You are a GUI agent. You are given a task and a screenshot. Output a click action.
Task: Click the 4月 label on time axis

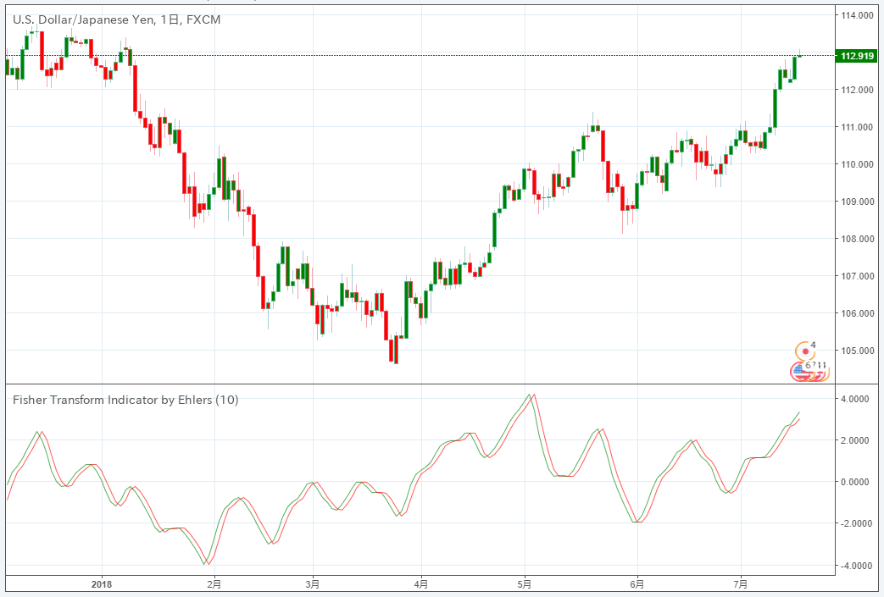click(421, 584)
